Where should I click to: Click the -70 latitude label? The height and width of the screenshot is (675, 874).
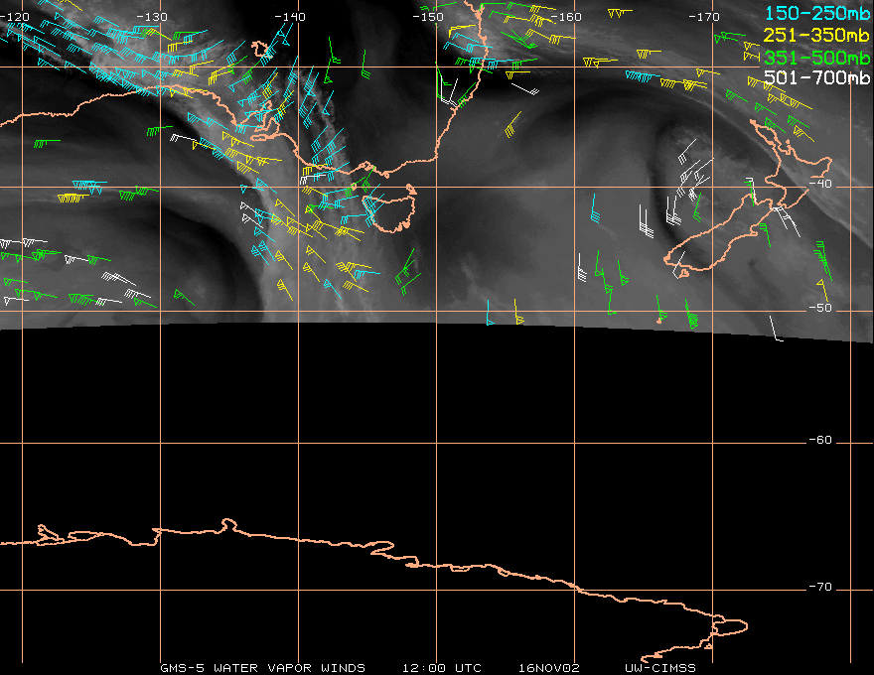pyautogui.click(x=820, y=587)
